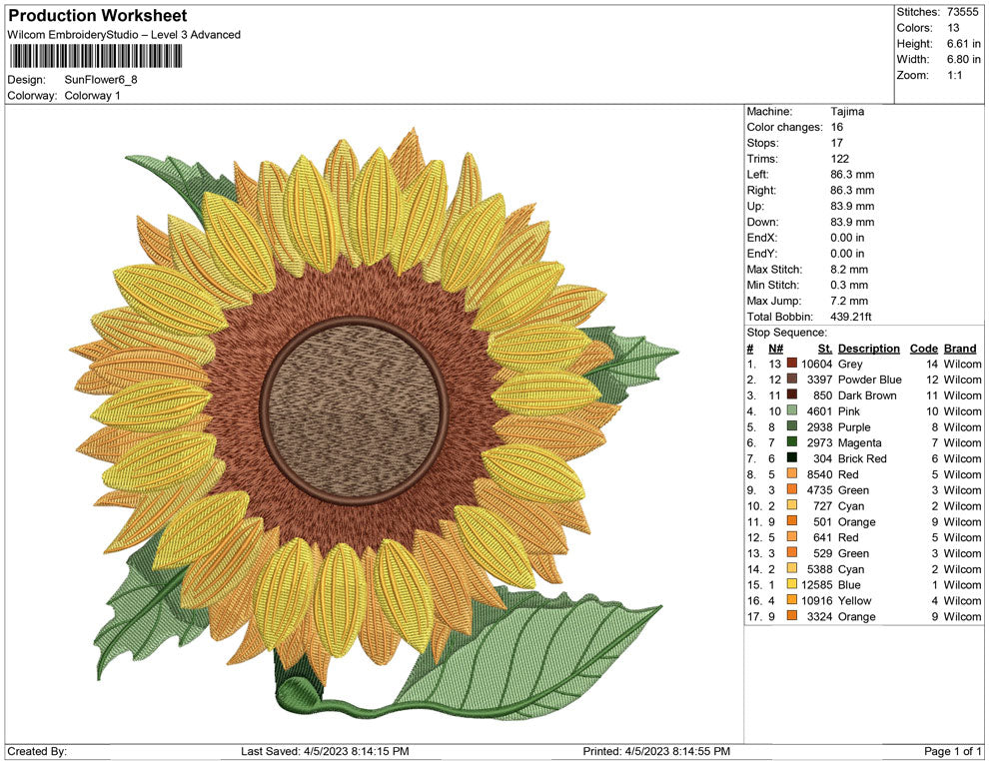Image resolution: width=989 pixels, height=761 pixels.
Task: Click the Page 1 of 1 footer text
Action: [x=953, y=751]
